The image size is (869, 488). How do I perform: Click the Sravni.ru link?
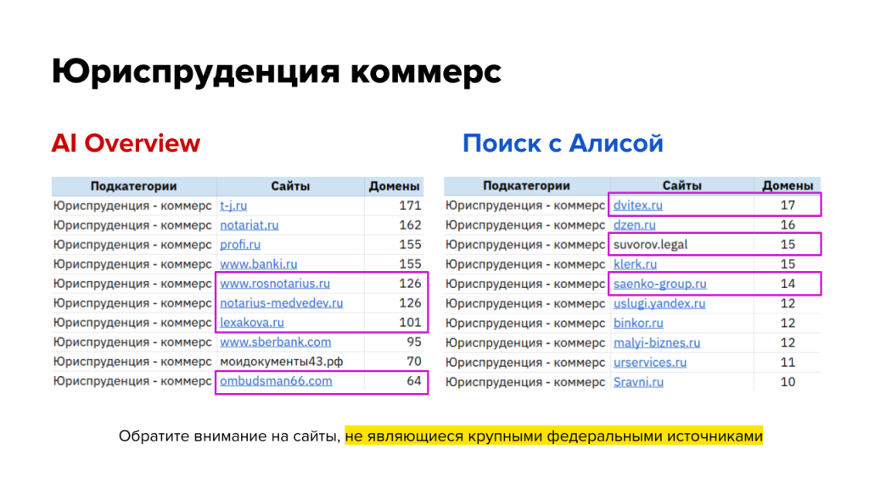638,381
